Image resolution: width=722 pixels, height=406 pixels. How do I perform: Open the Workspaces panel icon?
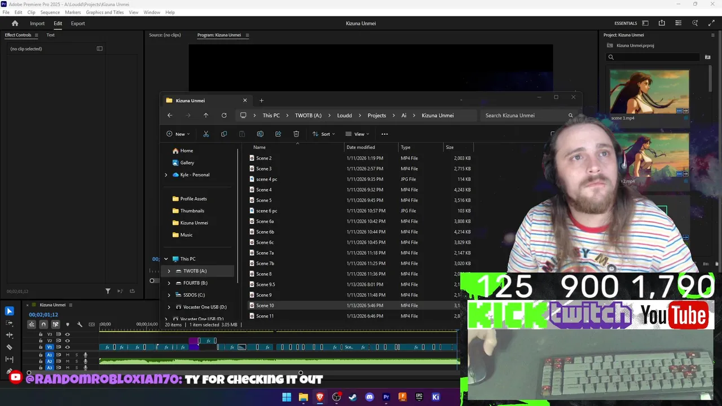pyautogui.click(x=645, y=23)
